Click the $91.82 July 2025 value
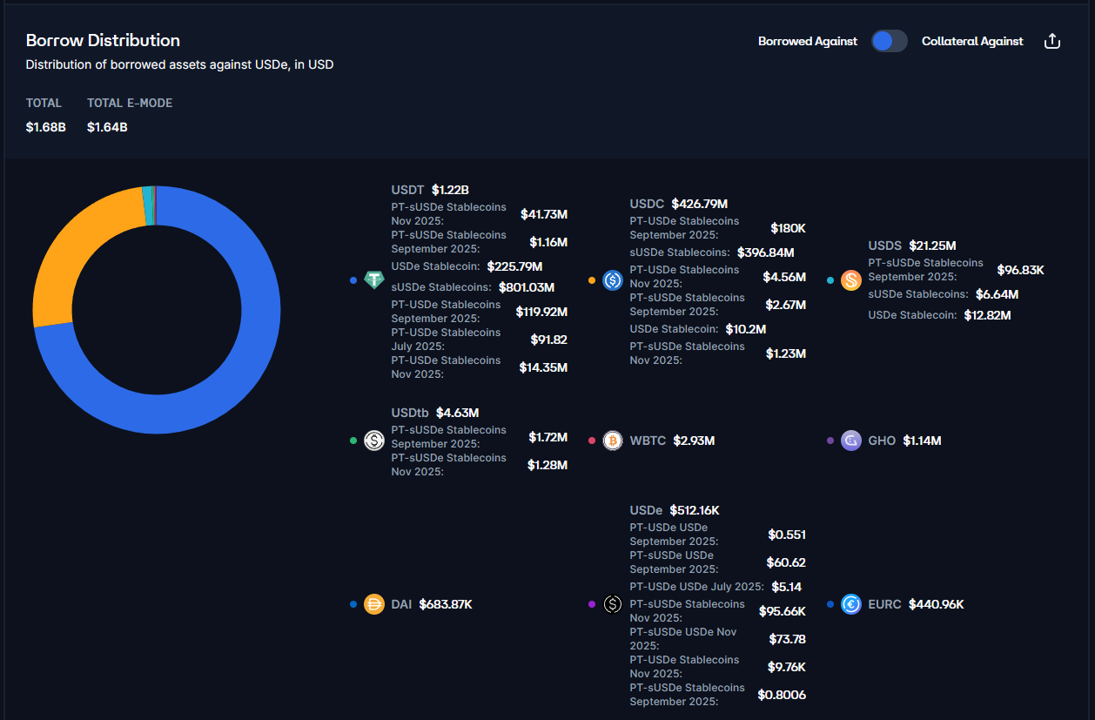The width and height of the screenshot is (1095, 720). point(548,340)
